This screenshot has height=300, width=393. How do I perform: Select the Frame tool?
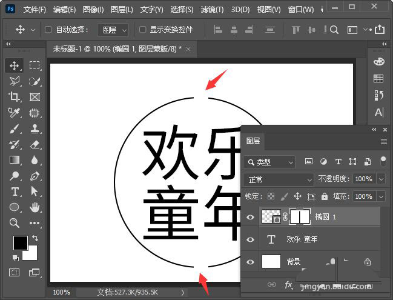pos(35,97)
